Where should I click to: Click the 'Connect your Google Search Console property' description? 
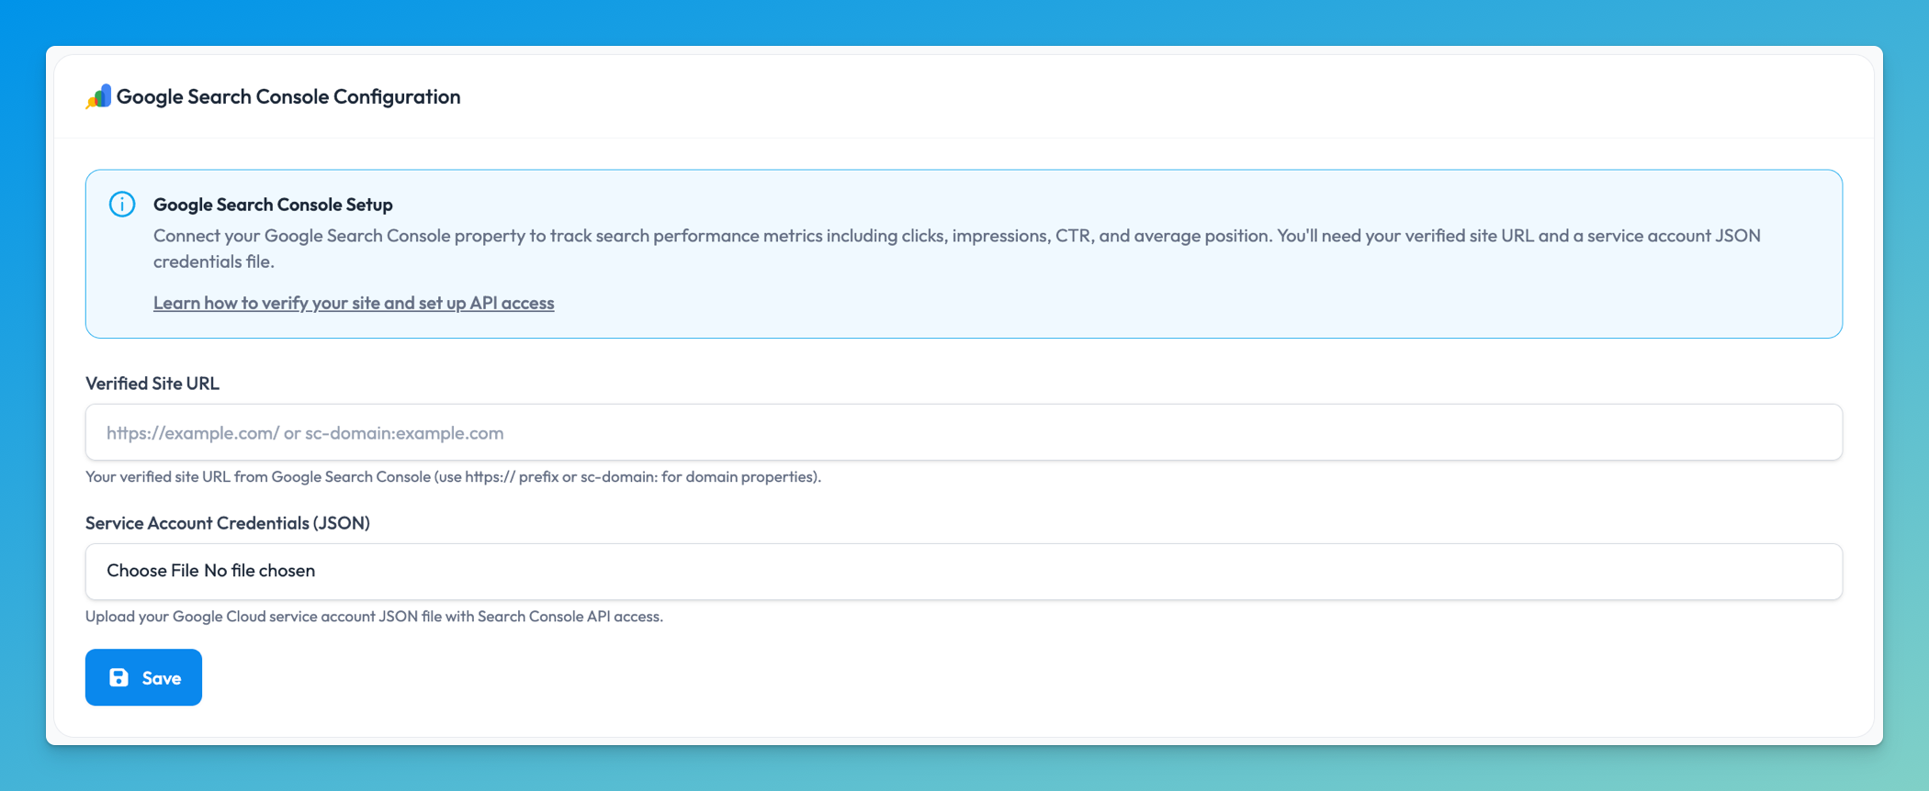pyautogui.click(x=957, y=249)
